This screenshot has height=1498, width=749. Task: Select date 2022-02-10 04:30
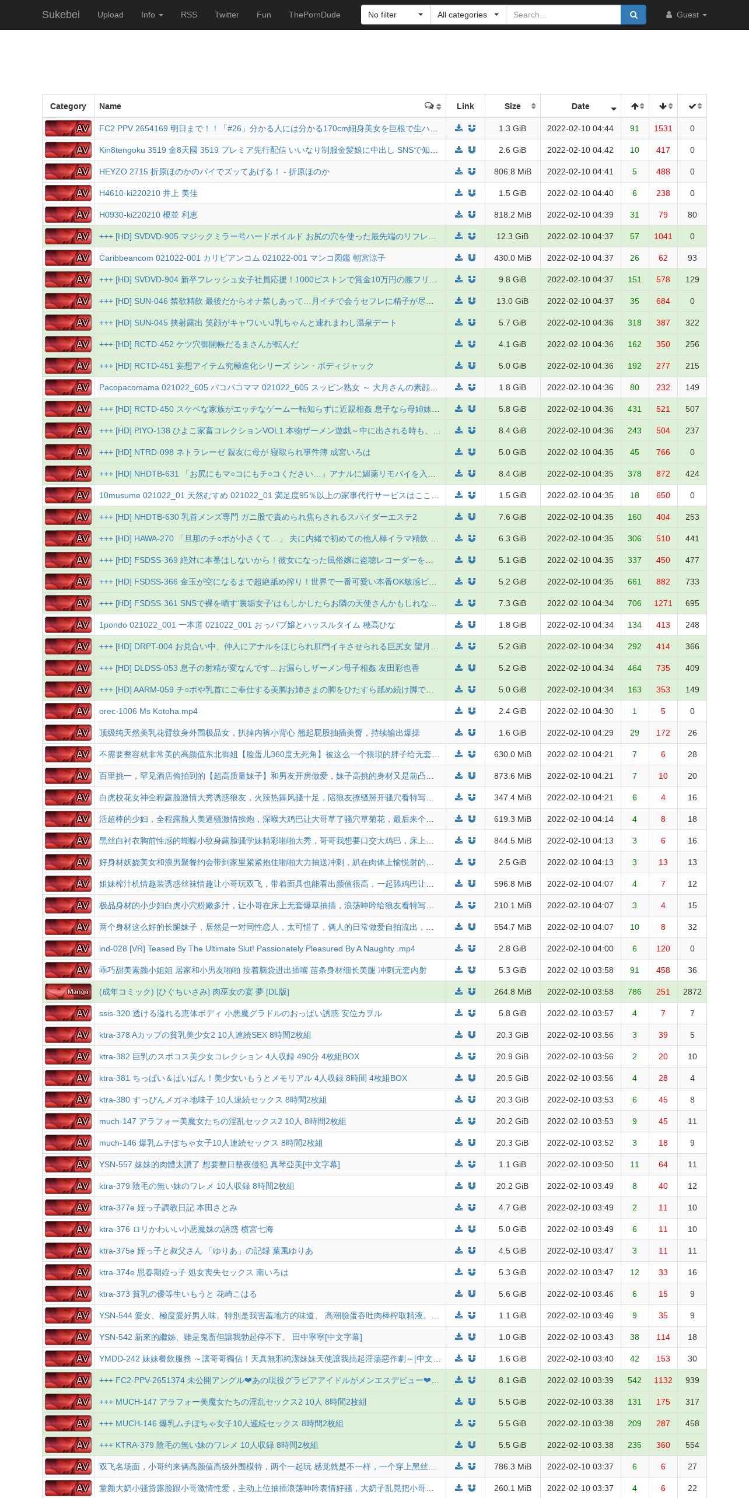pos(580,711)
